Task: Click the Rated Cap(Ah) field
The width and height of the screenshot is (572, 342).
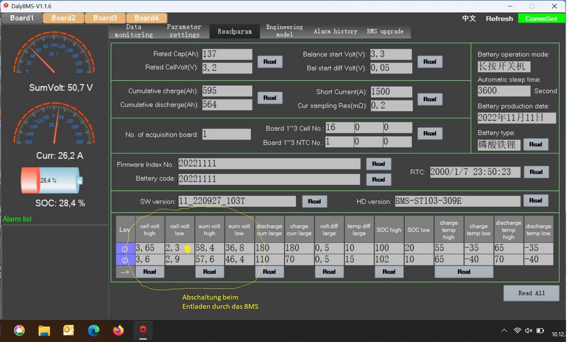Action: 227,54
